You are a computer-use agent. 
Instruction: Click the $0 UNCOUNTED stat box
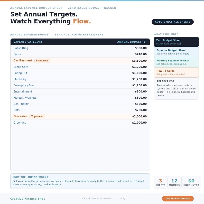(191, 182)
